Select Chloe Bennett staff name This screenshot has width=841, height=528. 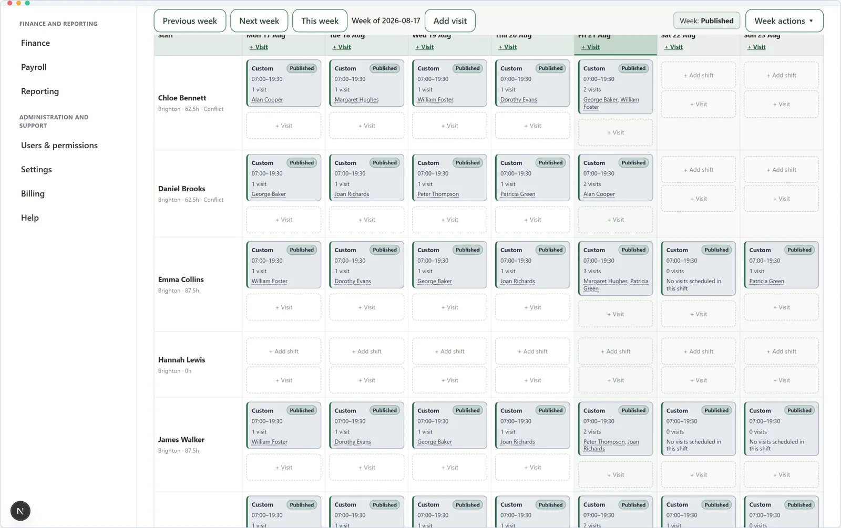point(182,98)
